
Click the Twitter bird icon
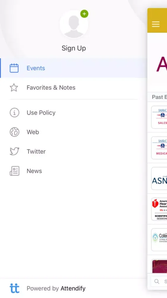pos(14,151)
